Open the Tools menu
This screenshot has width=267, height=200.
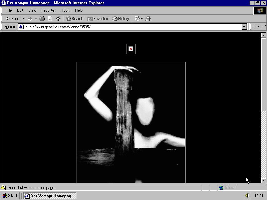pyautogui.click(x=65, y=10)
